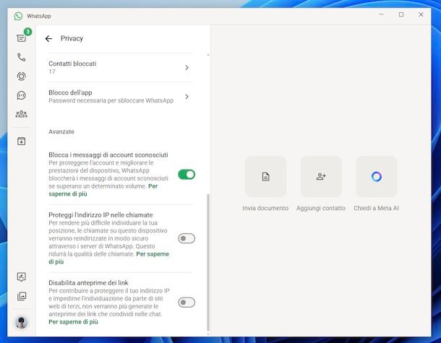This screenshot has height=343, width=441.
Task: Select the Blocco dell'app label
Action: 70,92
